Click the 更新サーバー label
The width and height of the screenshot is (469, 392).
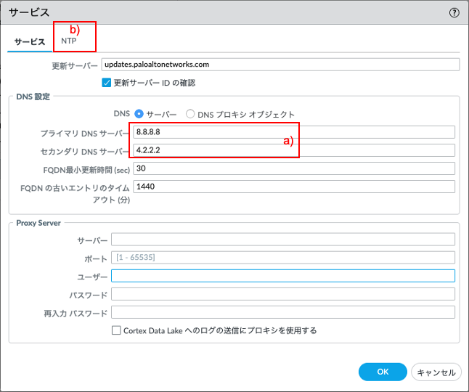click(75, 66)
